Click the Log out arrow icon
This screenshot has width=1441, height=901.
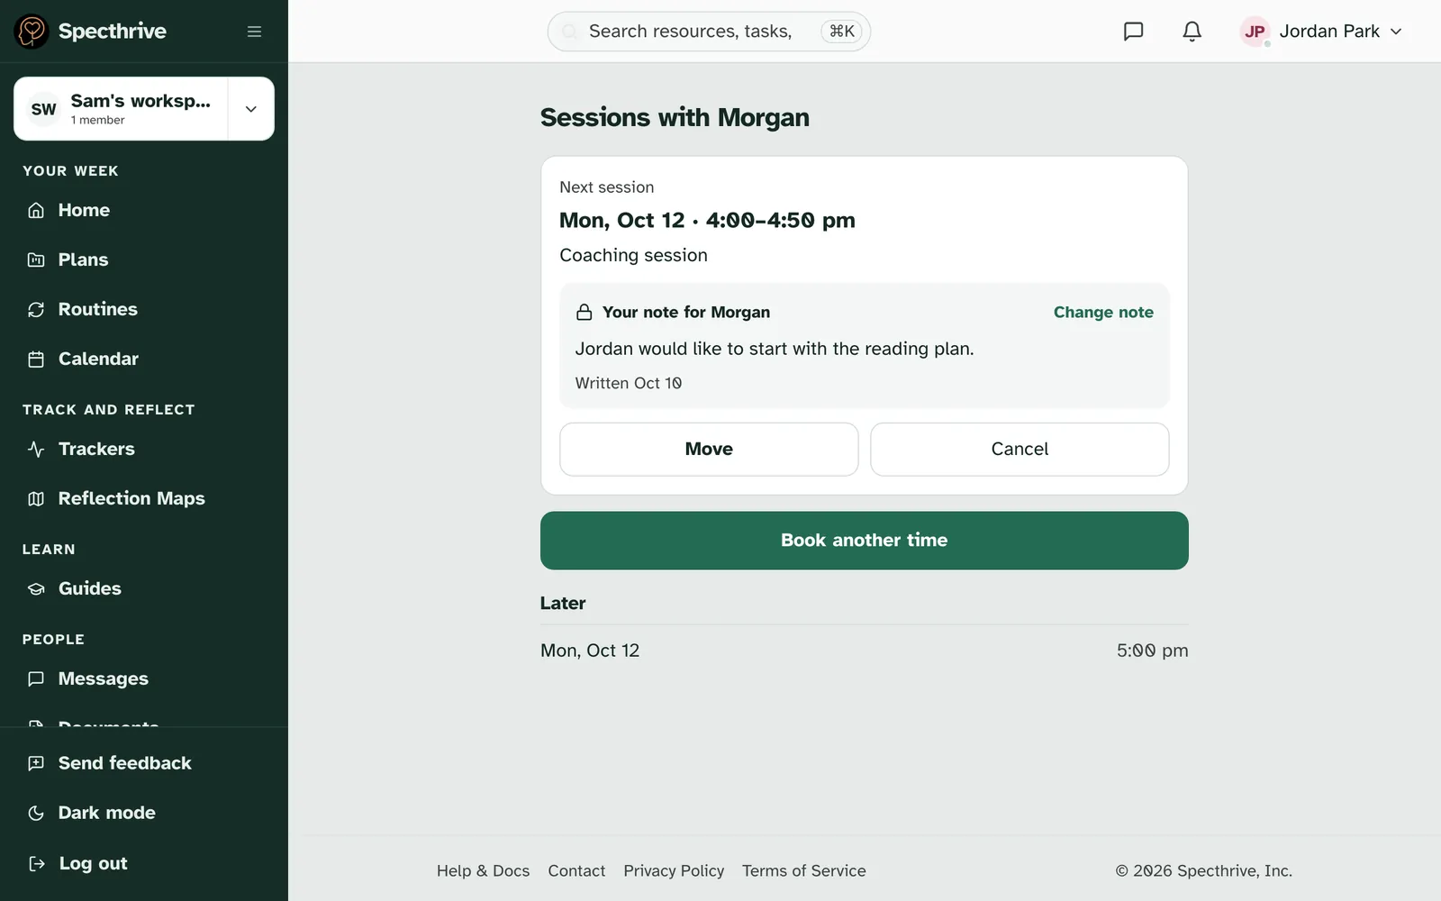[36, 863]
